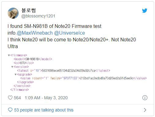Open the @UniverseIce mention link
155x117 pixels.
[69, 33]
